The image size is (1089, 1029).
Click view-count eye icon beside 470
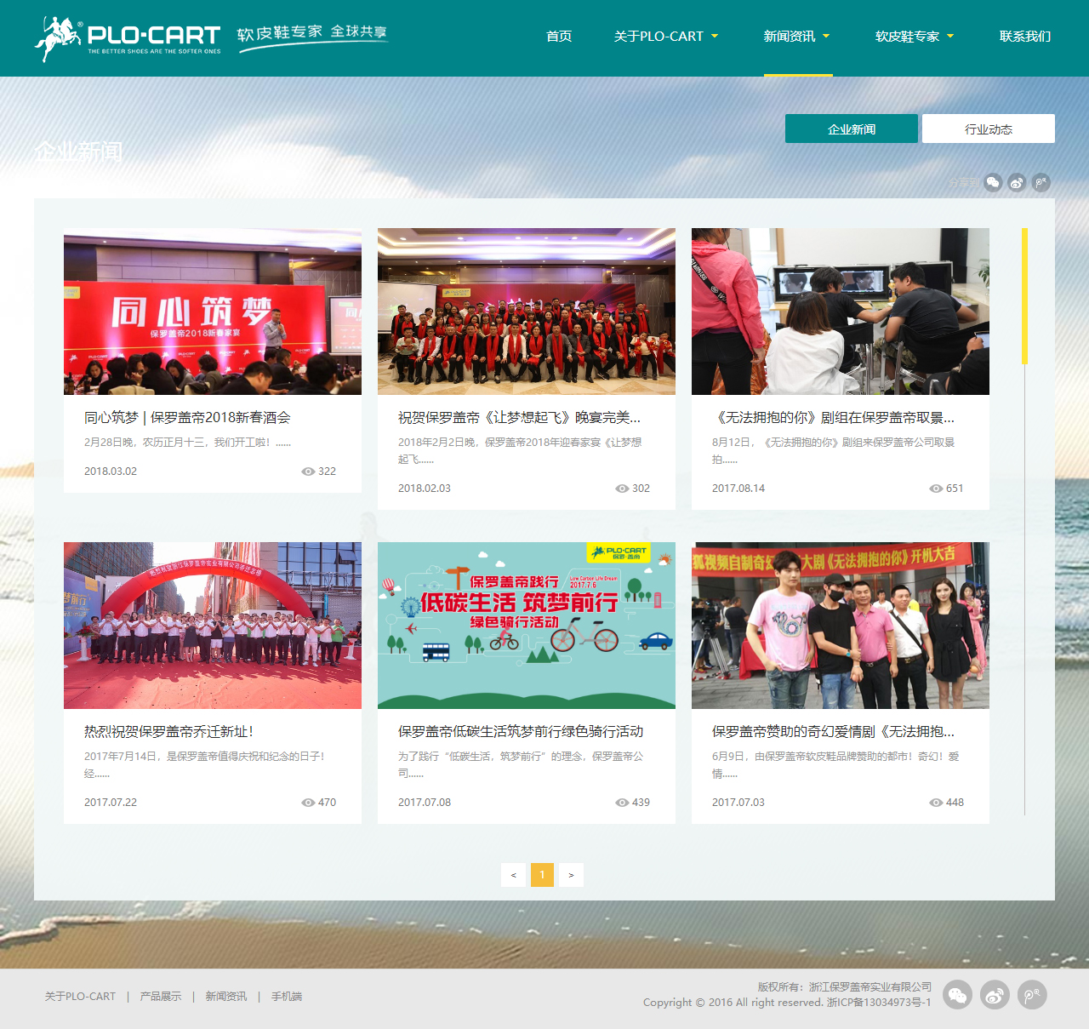click(308, 803)
